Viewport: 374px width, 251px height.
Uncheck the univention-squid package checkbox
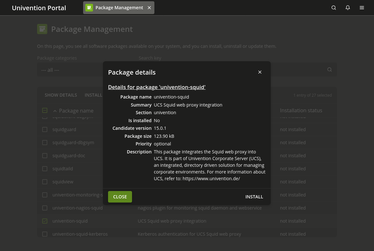click(x=45, y=221)
